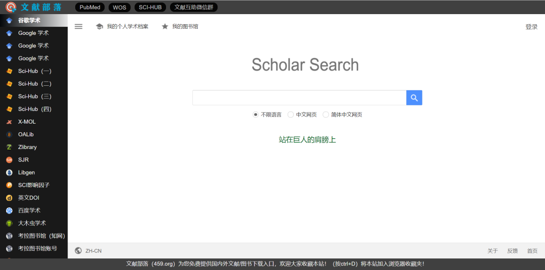This screenshot has height=270, width=545.
Task: Open the 文献互助微信群 top tab
Action: (194, 7)
